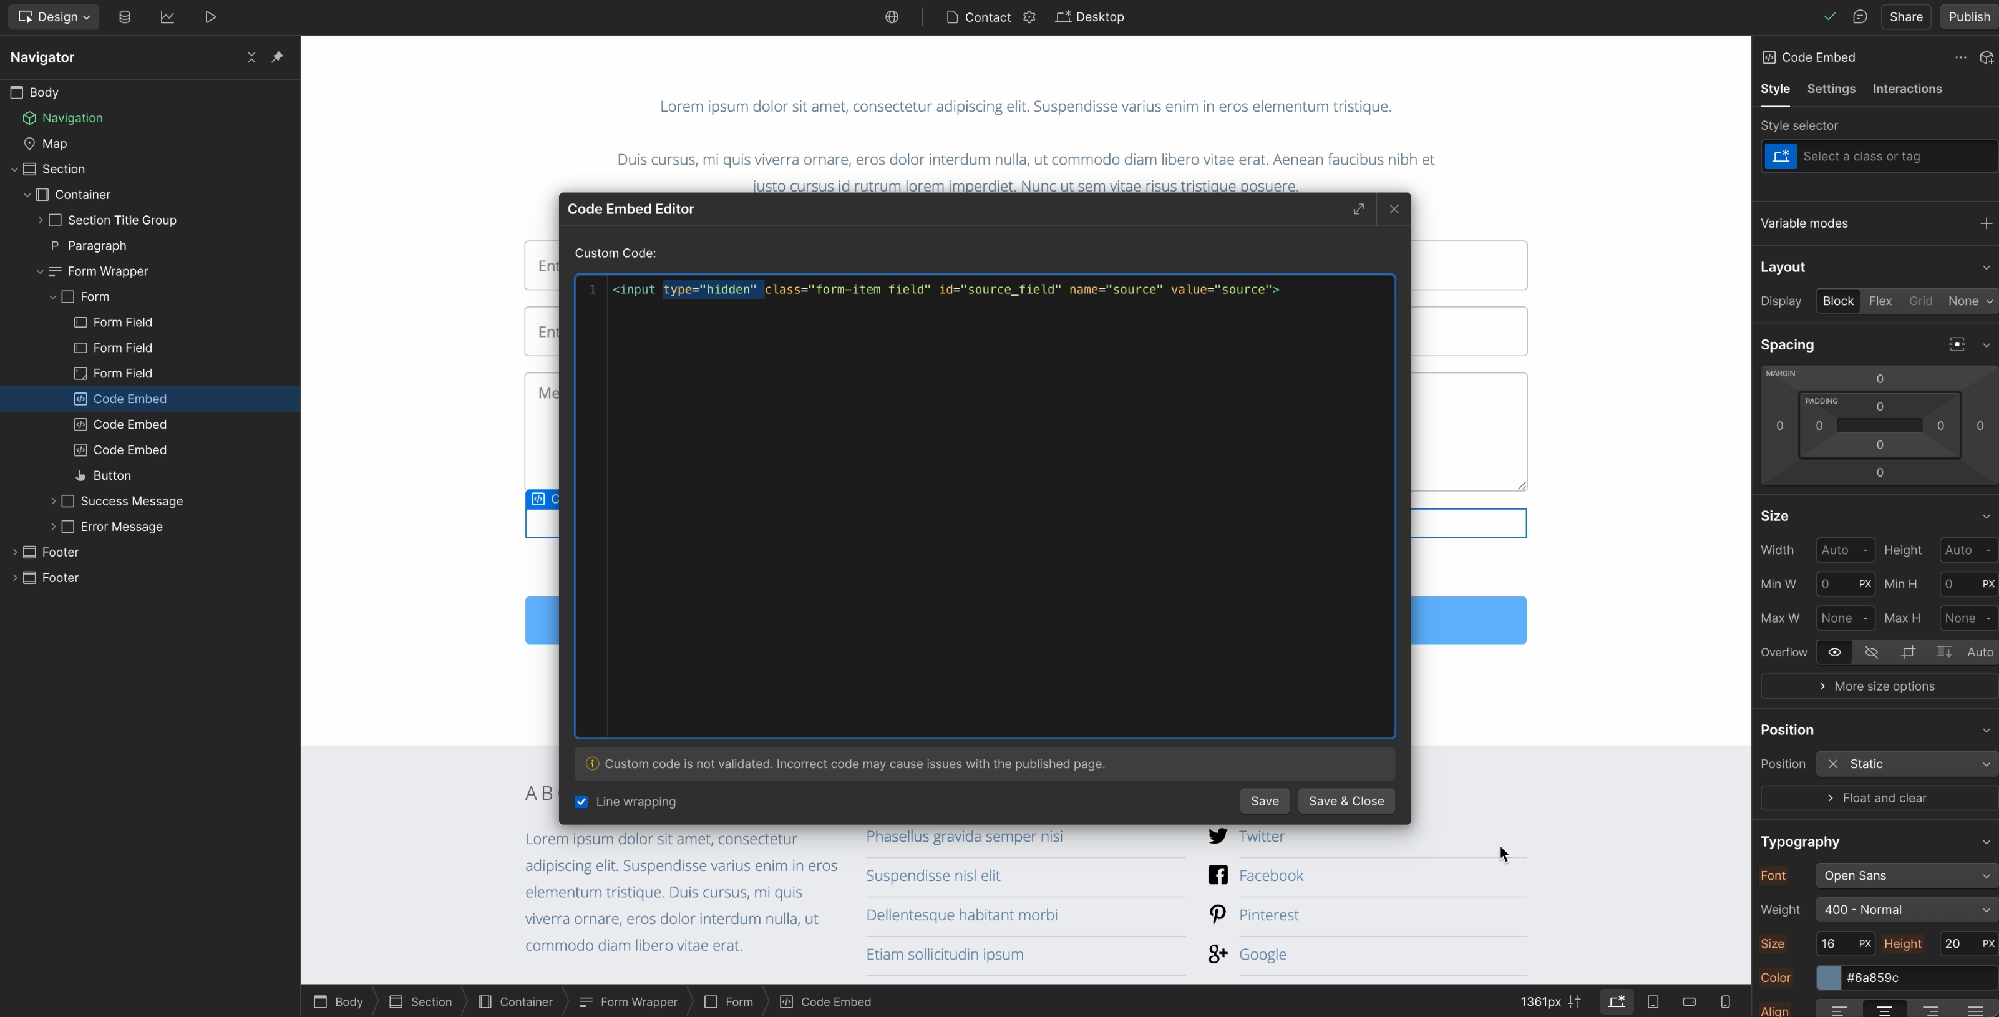Open Contact page settings gear
The width and height of the screenshot is (1999, 1017).
(x=1029, y=16)
